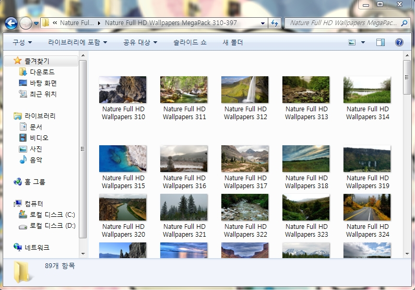Image resolution: width=415 pixels, height=290 pixels.
Task: Expand the 라이브러리에 포함 dropdown
Action: [77, 42]
